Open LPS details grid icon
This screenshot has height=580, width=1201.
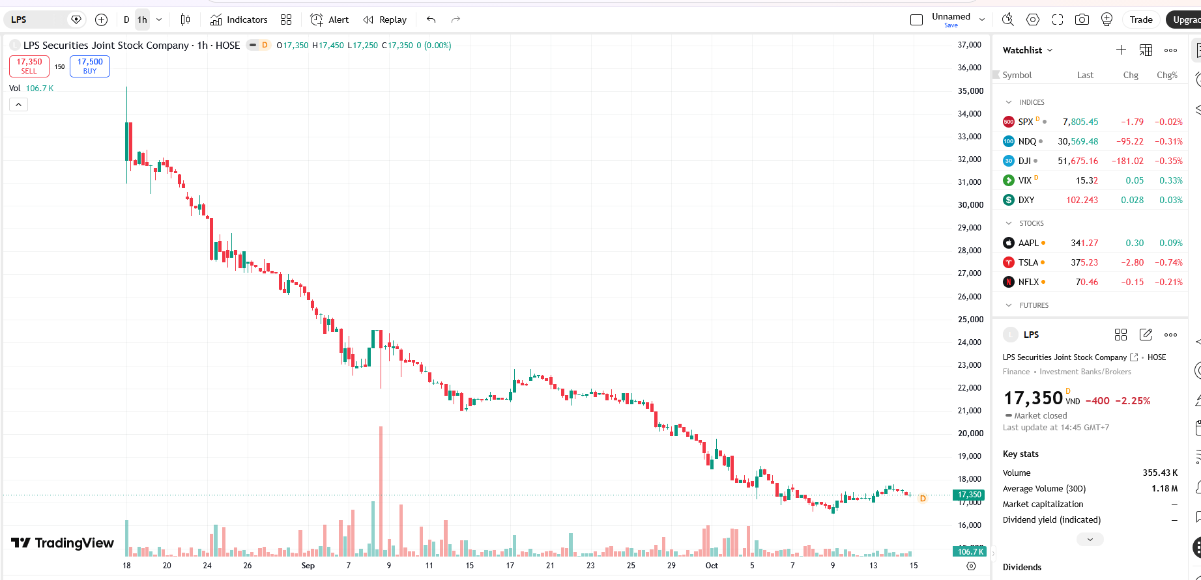coord(1121,335)
